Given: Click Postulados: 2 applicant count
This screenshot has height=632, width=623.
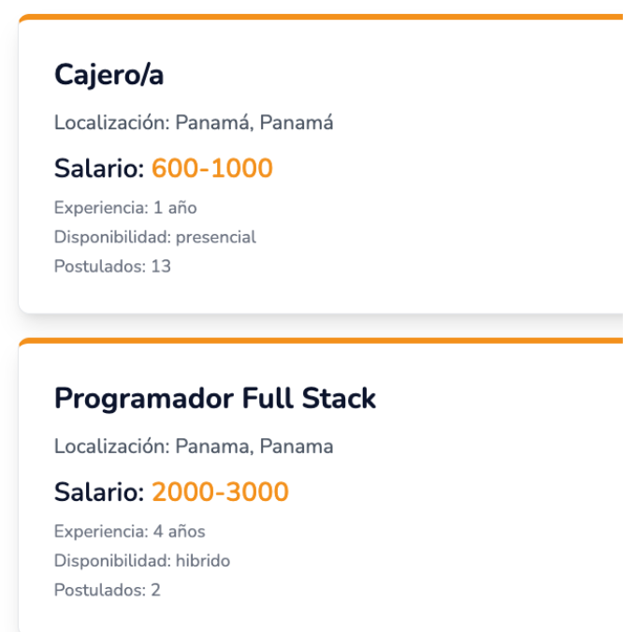Looking at the screenshot, I should pyautogui.click(x=108, y=590).
